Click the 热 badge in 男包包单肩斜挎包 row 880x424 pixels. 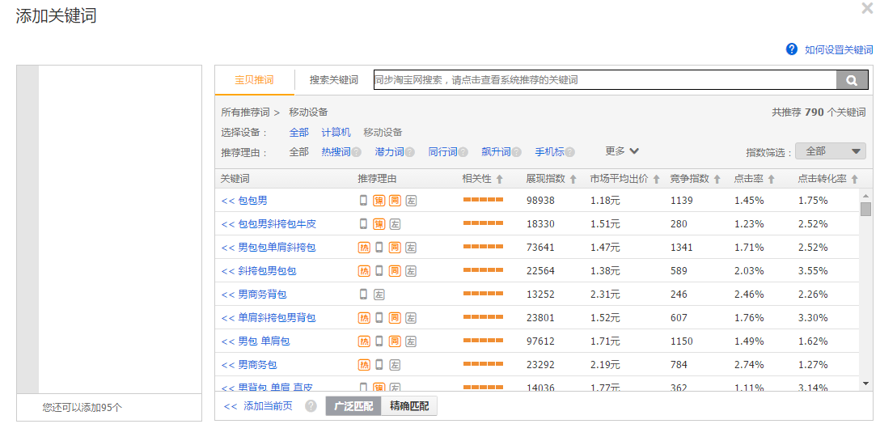click(364, 248)
